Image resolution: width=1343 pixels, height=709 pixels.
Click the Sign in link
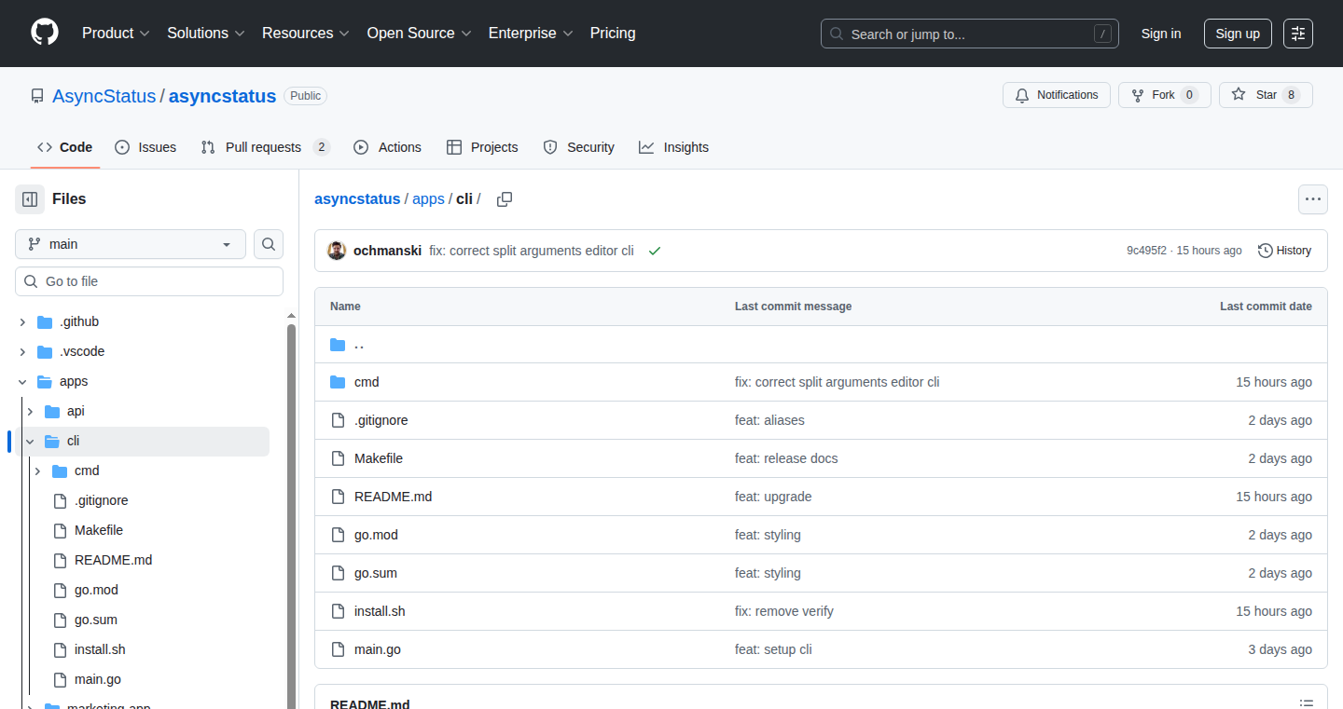pos(1161,34)
